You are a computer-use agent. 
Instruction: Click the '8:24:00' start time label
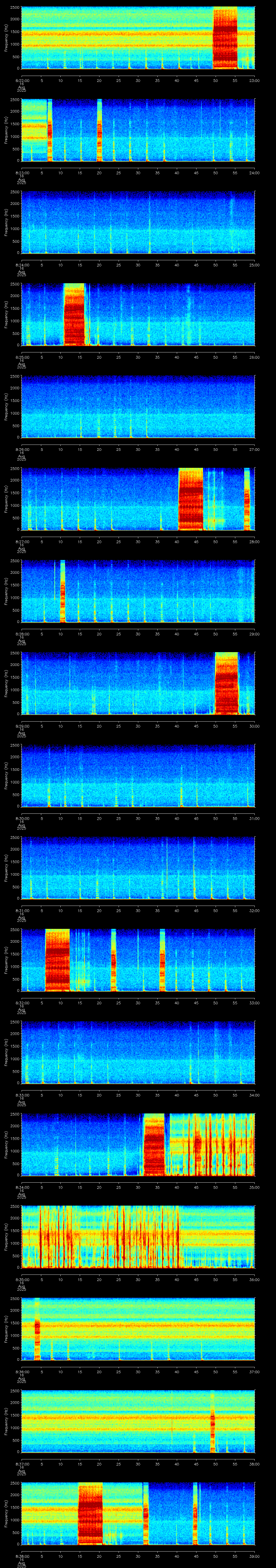pos(22,265)
